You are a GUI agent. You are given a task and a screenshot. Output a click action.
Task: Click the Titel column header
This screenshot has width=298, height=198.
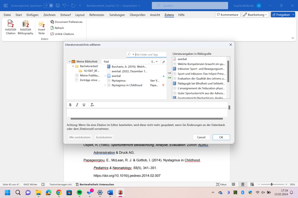click(x=126, y=62)
